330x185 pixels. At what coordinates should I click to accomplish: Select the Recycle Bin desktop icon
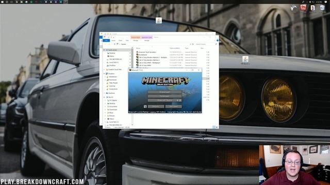tap(322, 8)
